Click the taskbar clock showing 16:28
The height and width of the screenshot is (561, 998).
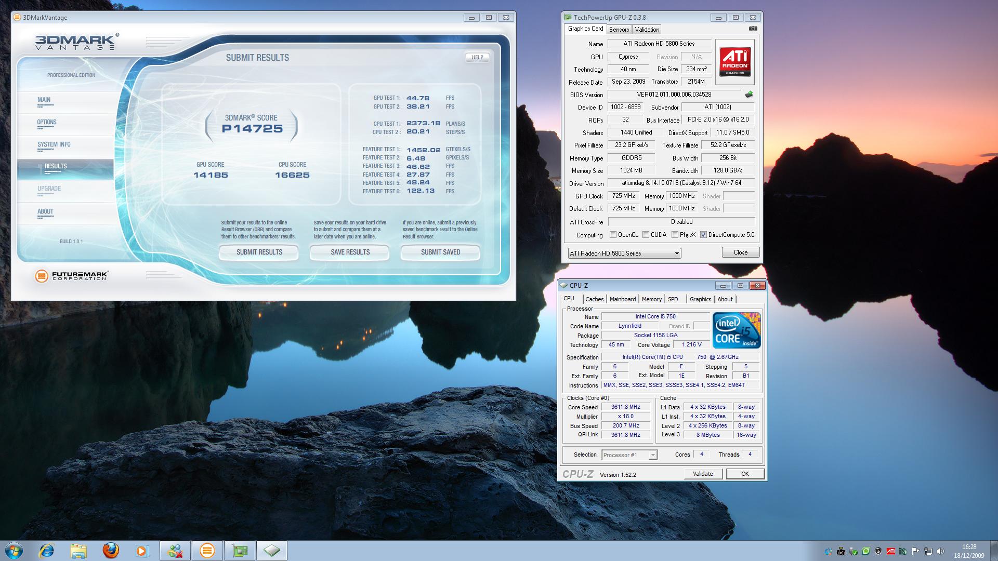[969, 551]
